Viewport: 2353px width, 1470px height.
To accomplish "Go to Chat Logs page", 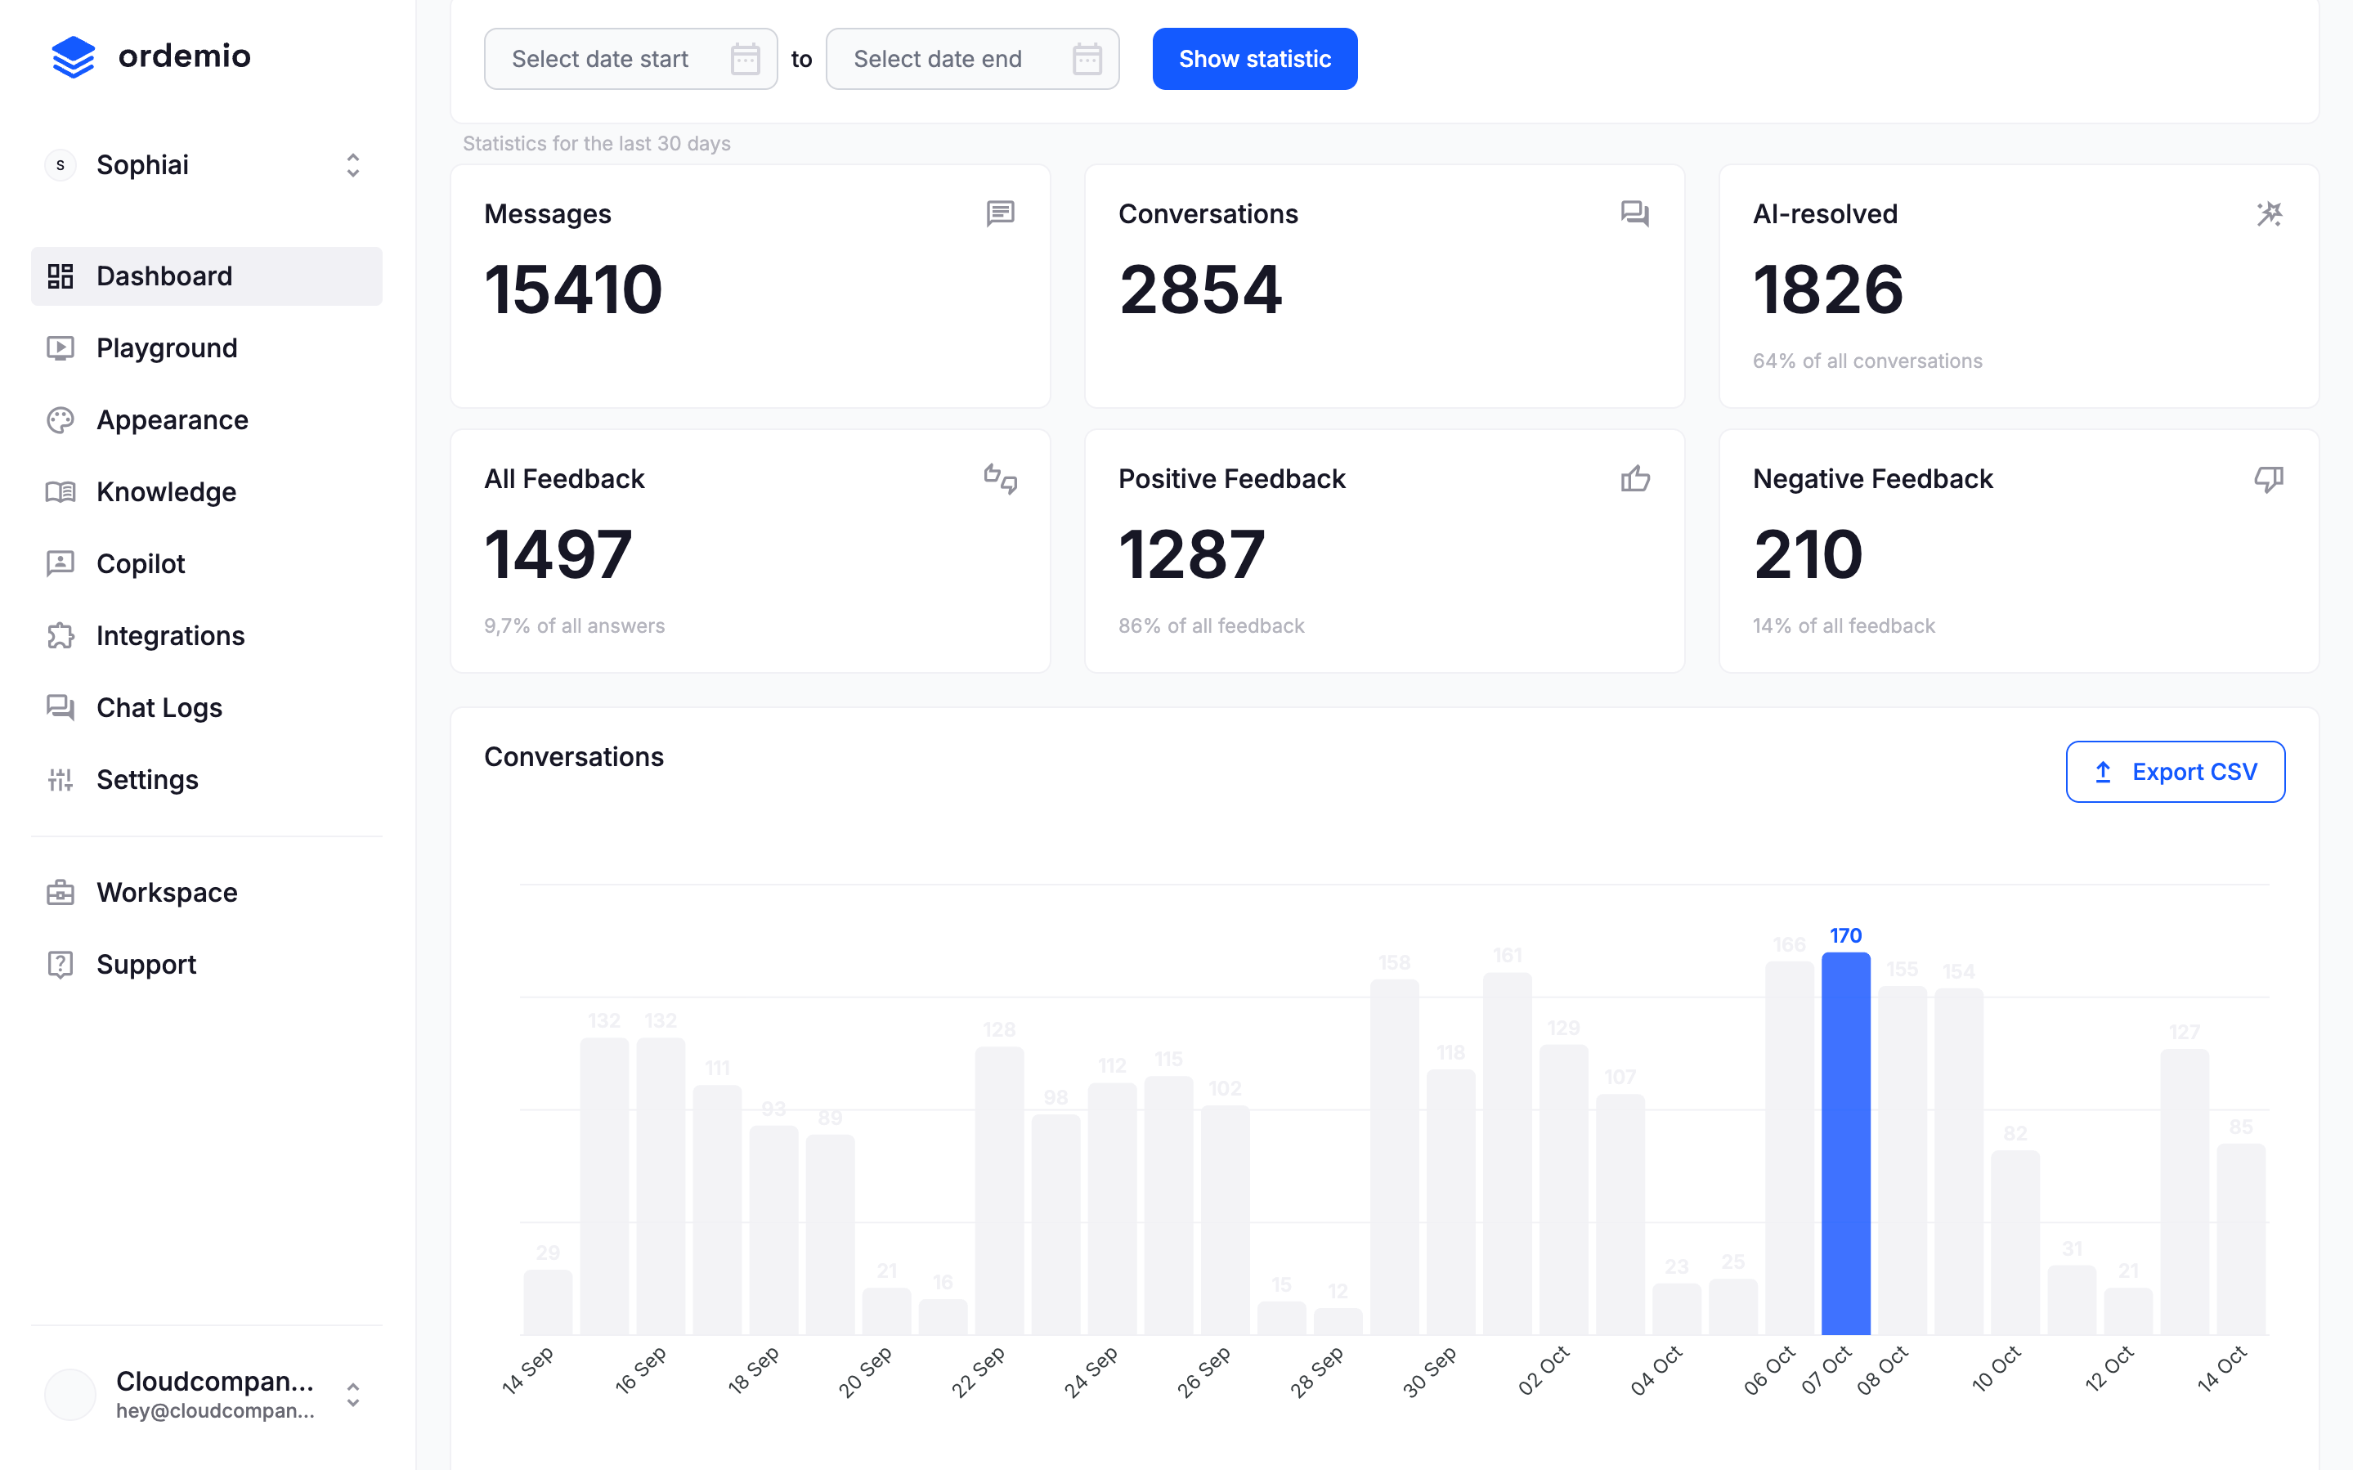I will coord(159,708).
